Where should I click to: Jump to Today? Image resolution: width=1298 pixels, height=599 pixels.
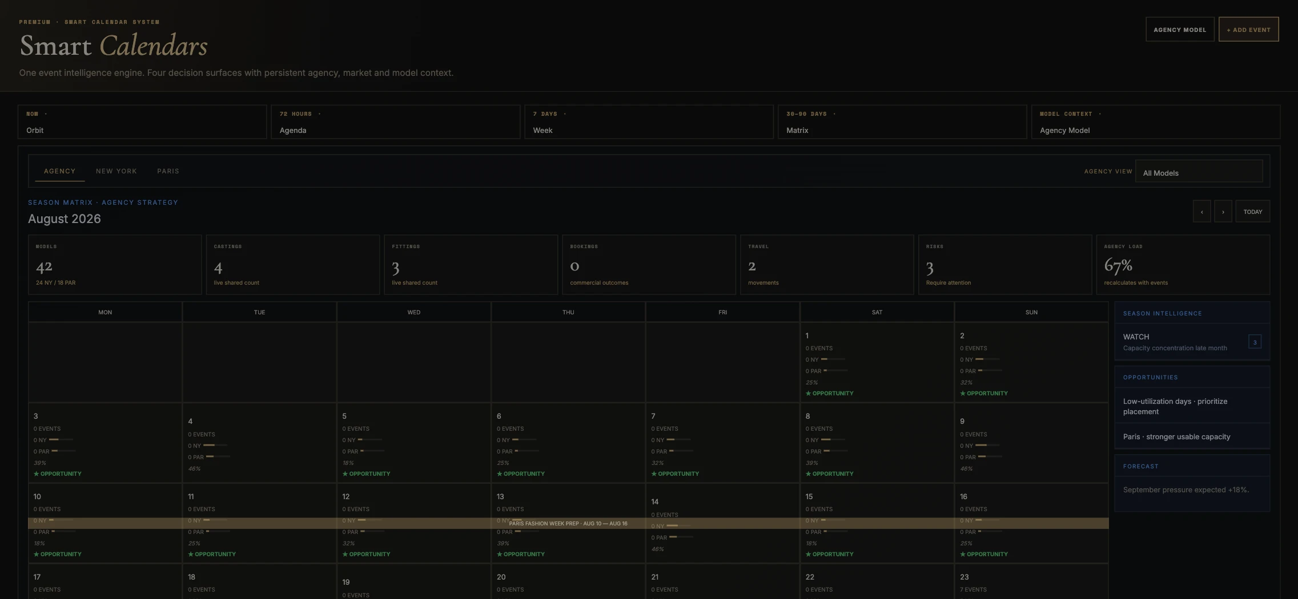[1253, 212]
